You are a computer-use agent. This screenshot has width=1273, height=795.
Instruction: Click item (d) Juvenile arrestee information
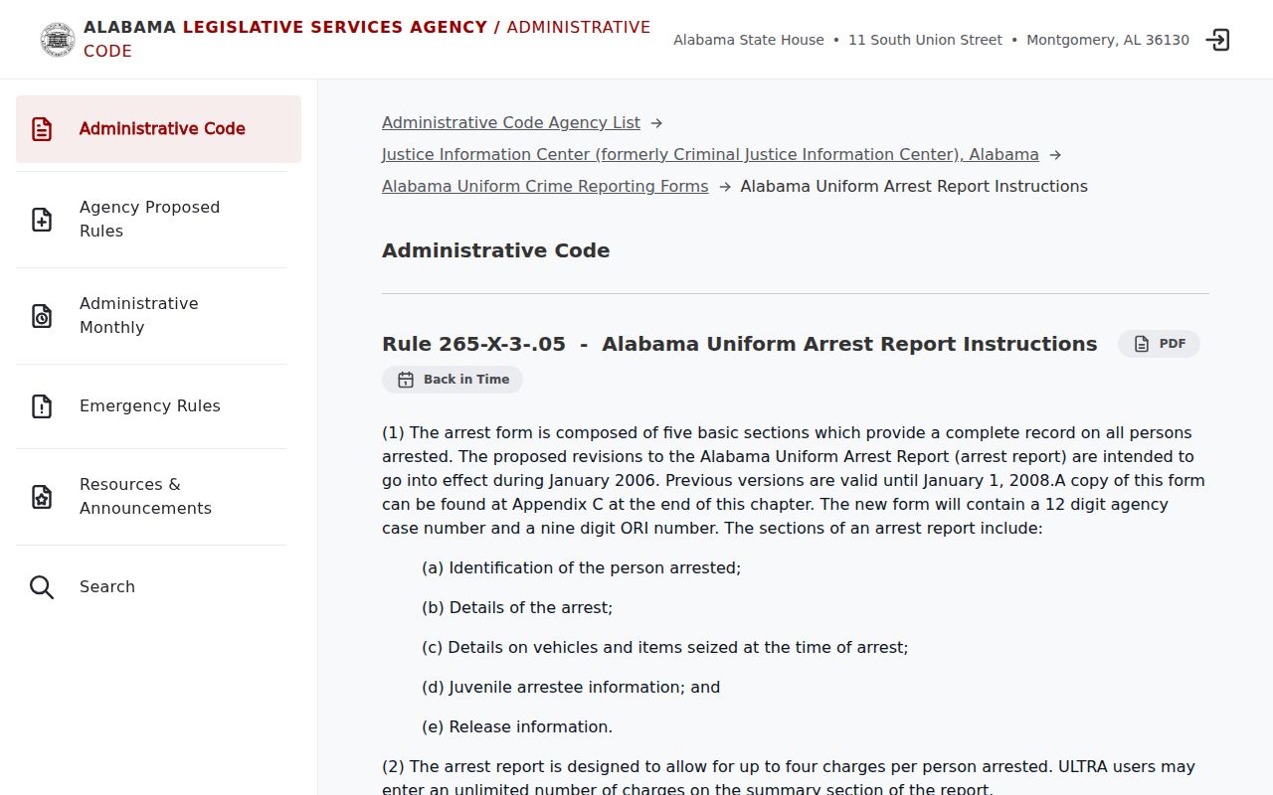(x=571, y=688)
